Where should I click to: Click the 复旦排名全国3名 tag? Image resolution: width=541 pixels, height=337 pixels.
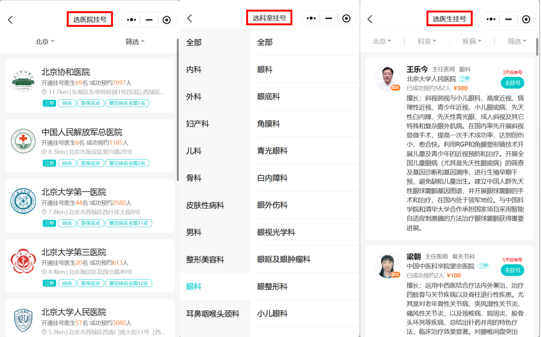(127, 163)
